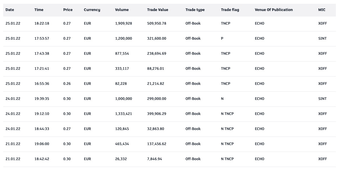Click the Trade flag column header
344x170 pixels.
230,10
